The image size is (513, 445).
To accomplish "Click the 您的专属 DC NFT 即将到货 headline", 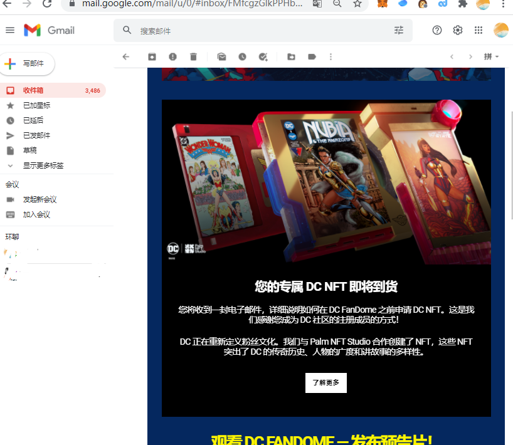I will (x=326, y=286).
